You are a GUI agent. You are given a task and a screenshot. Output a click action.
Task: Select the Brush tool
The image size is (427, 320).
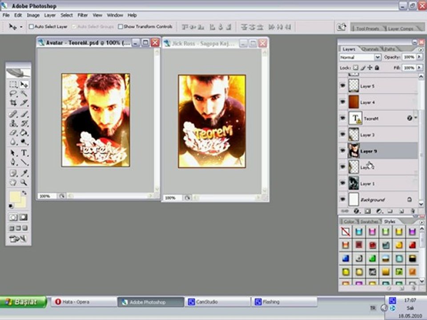(24, 114)
